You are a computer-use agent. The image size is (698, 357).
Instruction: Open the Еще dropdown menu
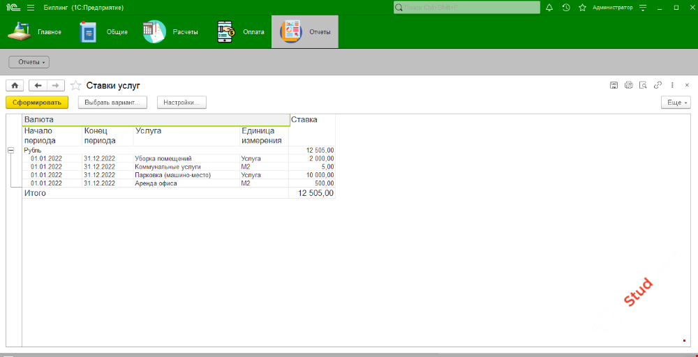tap(676, 102)
